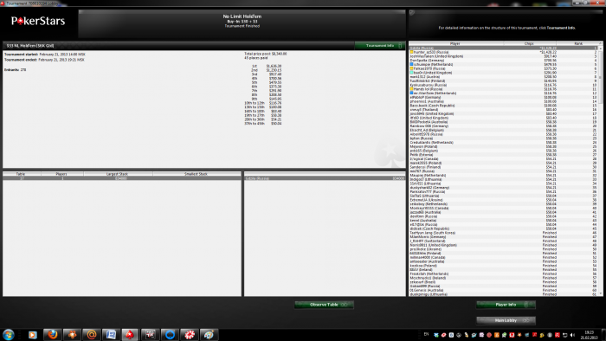
Task: Sort player list by Player column
Action: (x=456, y=43)
